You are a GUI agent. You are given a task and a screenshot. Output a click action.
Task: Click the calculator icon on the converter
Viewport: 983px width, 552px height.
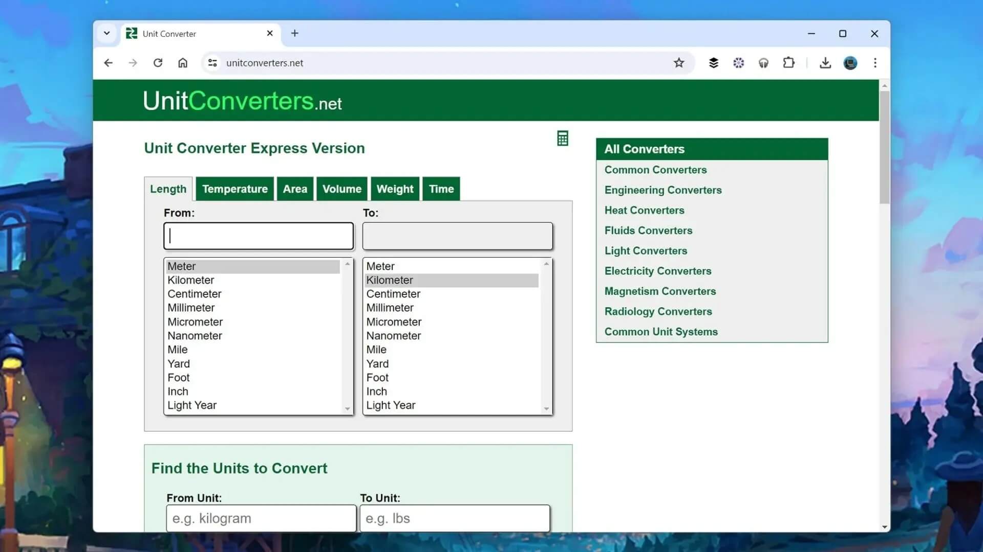pos(562,139)
